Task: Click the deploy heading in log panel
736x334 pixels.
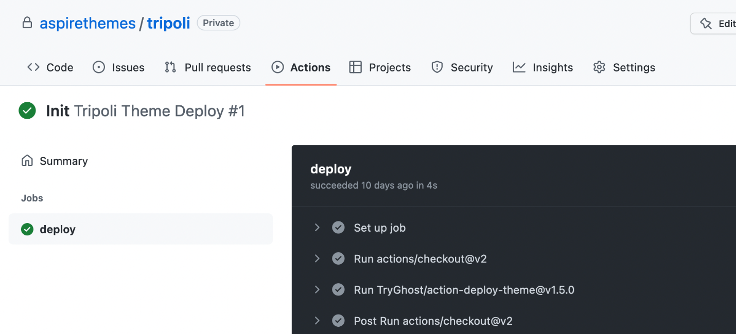Action: pos(331,169)
